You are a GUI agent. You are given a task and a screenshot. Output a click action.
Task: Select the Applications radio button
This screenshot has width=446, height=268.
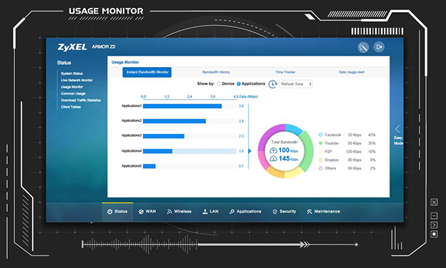239,84
